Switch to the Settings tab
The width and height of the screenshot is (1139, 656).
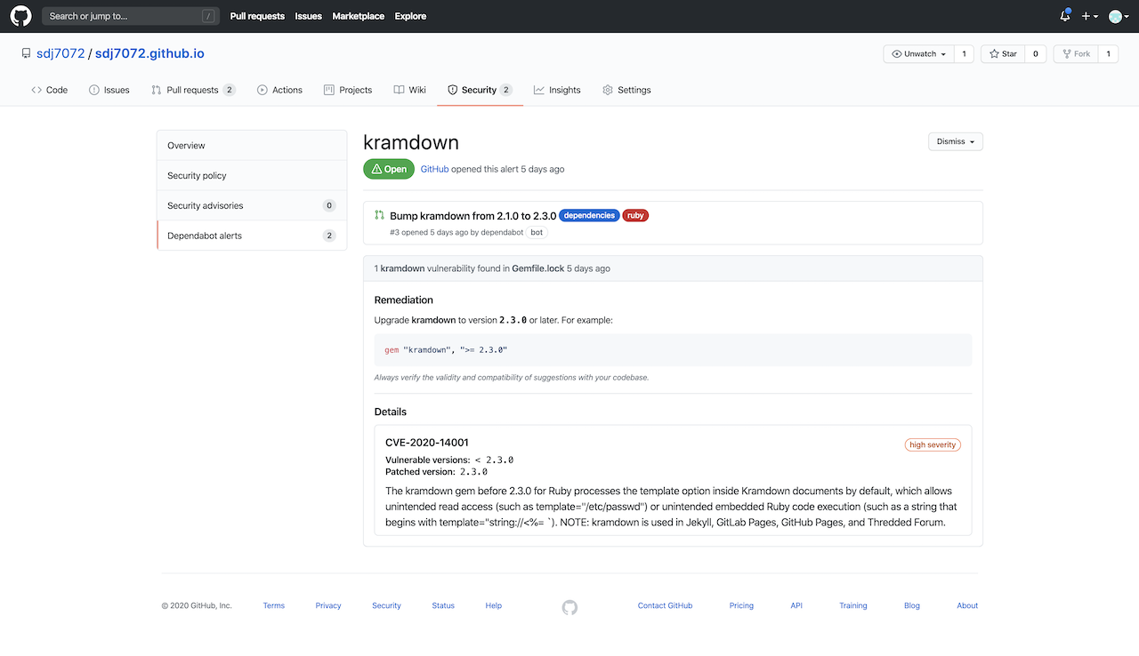point(626,90)
